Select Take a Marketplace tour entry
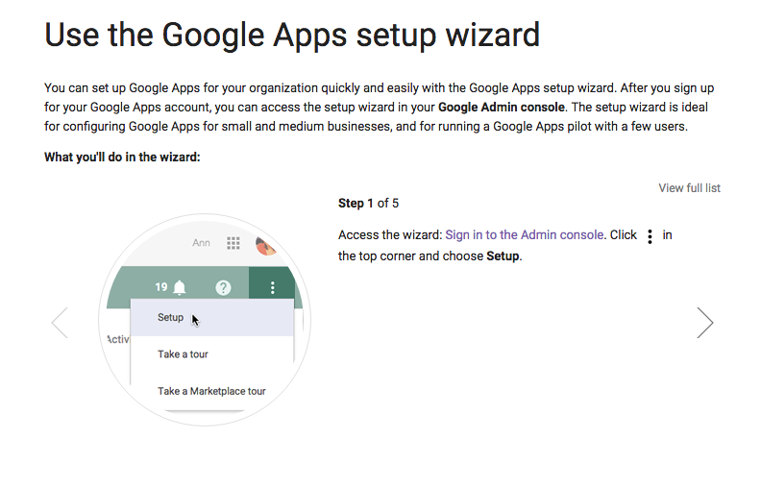761x487 pixels. tap(211, 391)
